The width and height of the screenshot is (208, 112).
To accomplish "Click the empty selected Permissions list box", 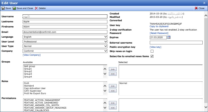I will [161, 105].
